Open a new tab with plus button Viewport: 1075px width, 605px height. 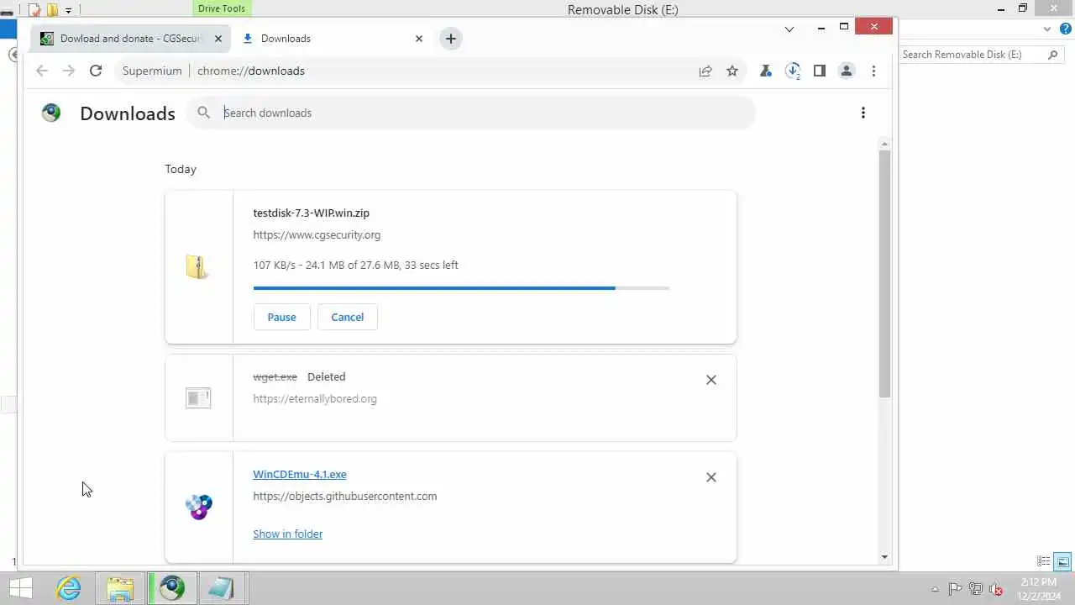(x=451, y=39)
